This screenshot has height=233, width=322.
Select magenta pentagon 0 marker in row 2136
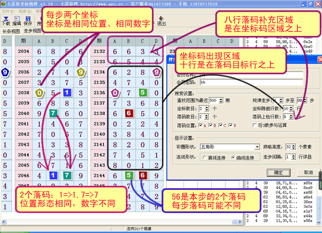115,93
